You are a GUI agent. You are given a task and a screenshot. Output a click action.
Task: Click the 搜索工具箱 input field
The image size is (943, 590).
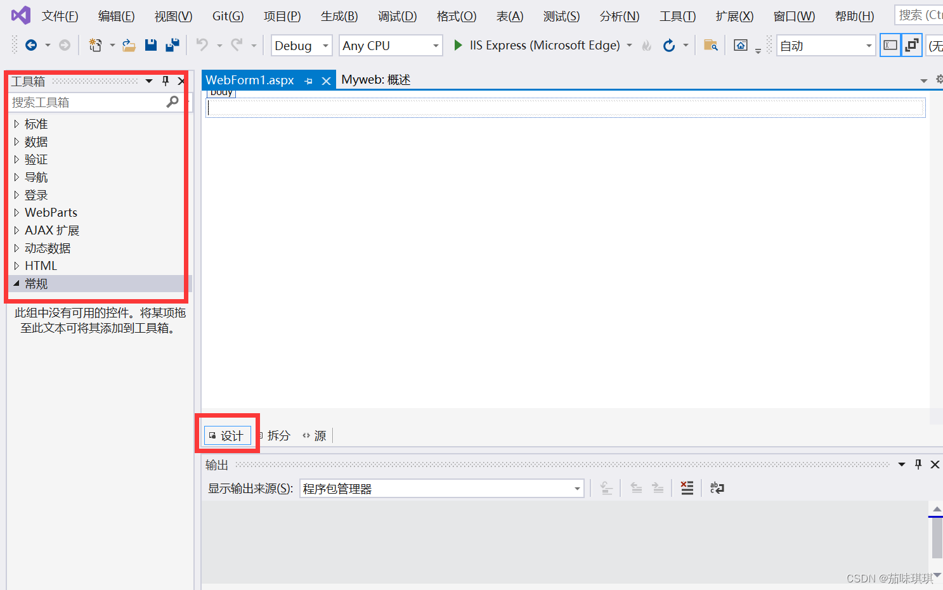(88, 102)
